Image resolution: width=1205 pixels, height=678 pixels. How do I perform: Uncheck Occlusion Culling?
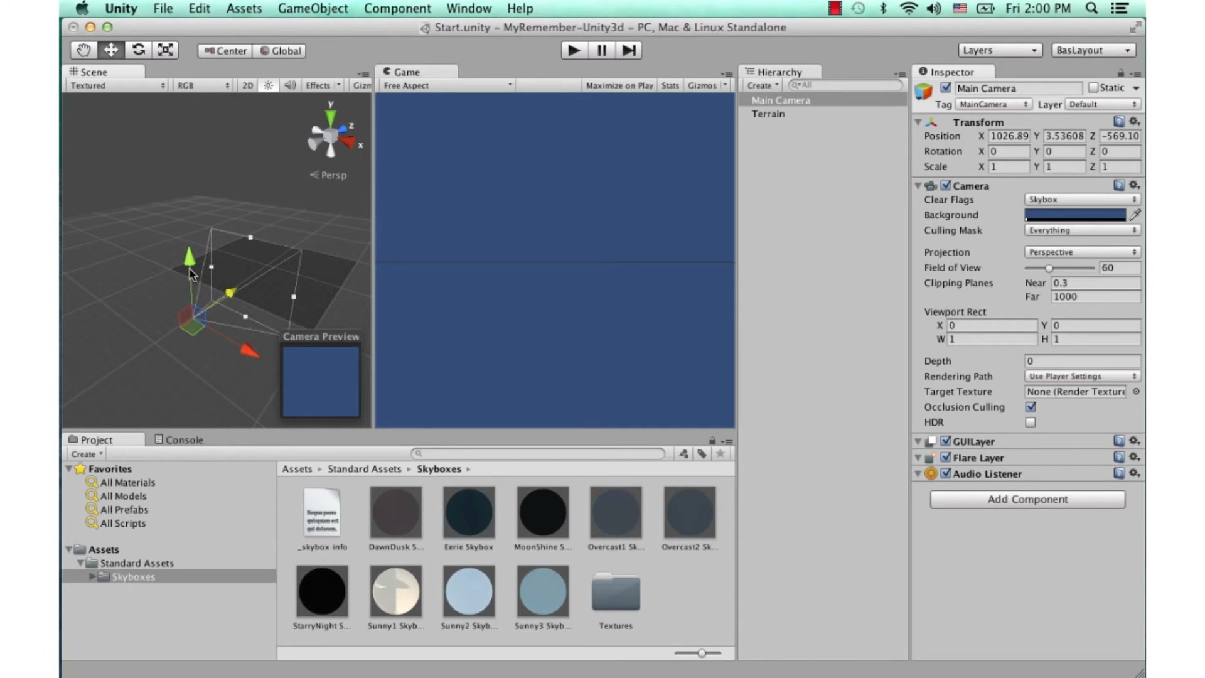pyautogui.click(x=1031, y=407)
